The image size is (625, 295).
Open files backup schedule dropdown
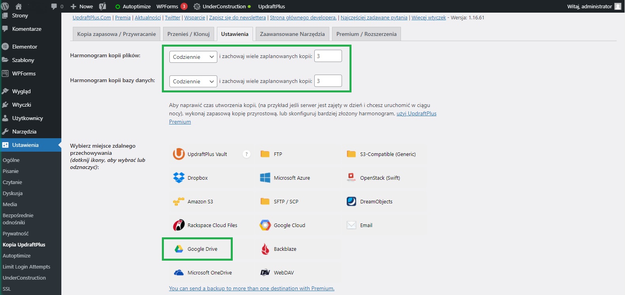193,57
